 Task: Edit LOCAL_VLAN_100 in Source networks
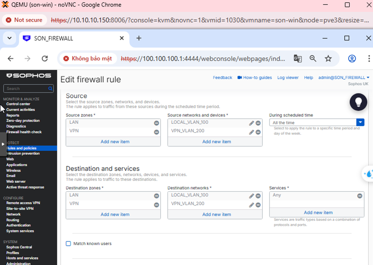(251, 123)
